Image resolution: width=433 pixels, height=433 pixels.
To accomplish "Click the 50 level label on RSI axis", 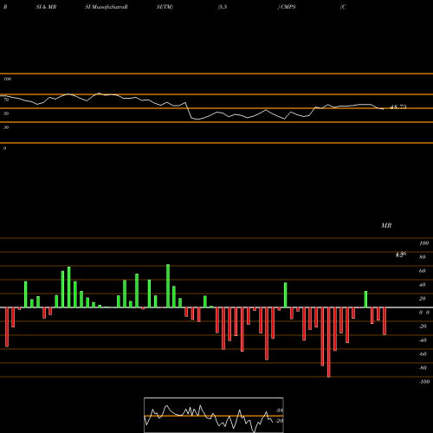I will [x=6, y=113].
